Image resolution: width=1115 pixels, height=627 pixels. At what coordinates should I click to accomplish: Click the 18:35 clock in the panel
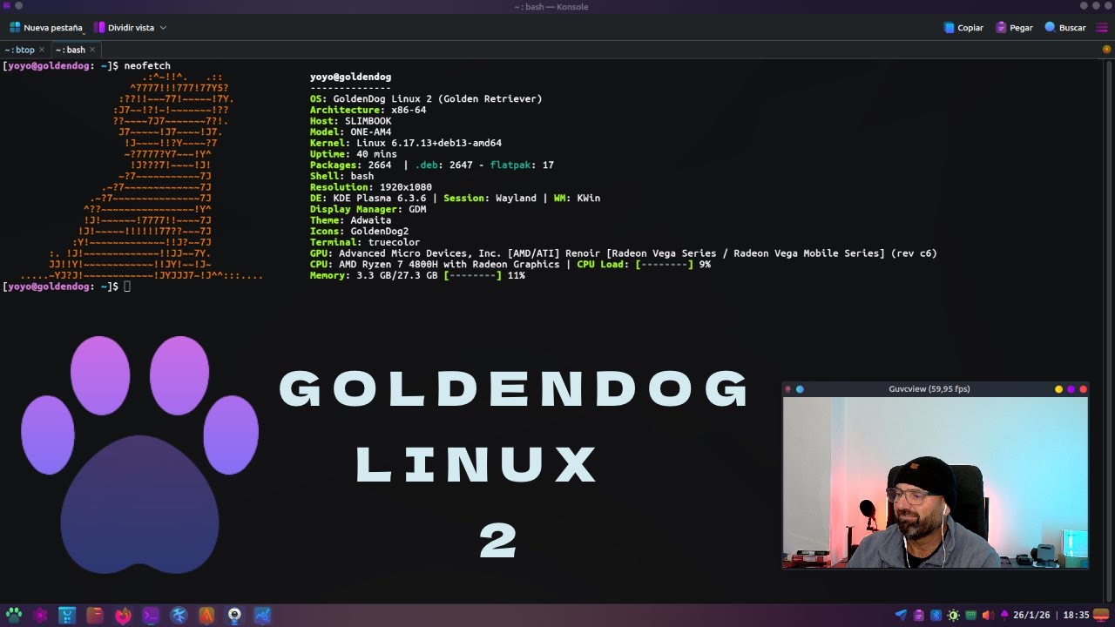(1076, 615)
